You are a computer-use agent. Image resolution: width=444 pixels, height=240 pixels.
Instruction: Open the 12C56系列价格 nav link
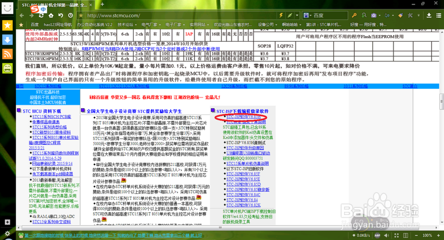(x=234, y=86)
